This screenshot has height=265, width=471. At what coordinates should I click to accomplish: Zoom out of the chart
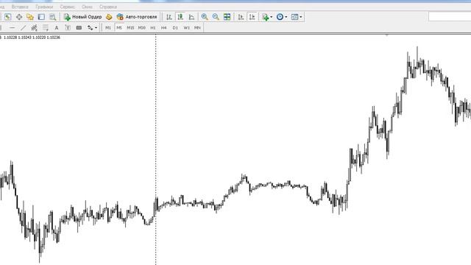point(216,17)
